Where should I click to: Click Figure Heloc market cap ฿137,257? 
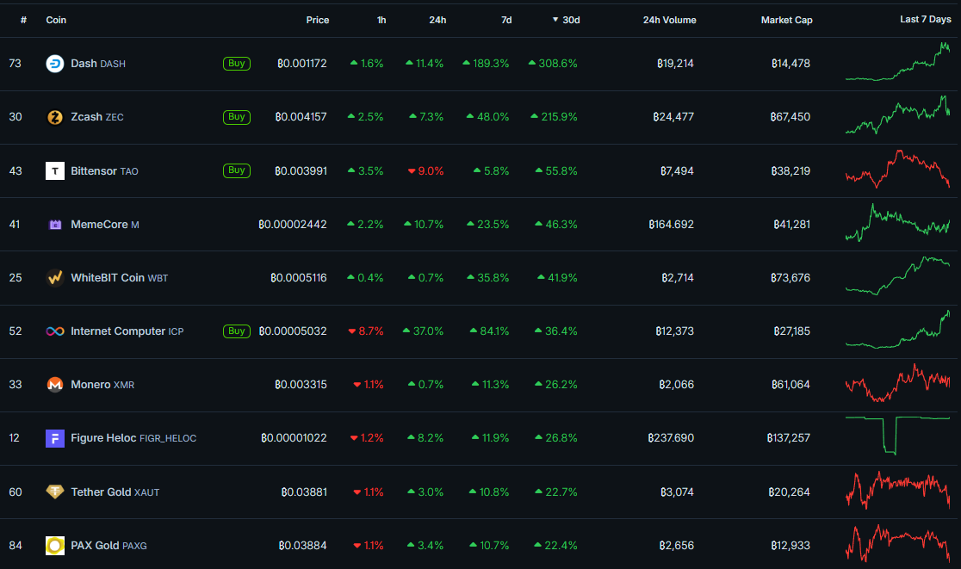(788, 438)
